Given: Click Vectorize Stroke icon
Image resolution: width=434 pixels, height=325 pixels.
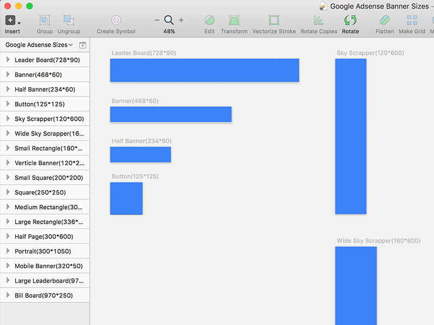Looking at the screenshot, I should click(x=274, y=21).
